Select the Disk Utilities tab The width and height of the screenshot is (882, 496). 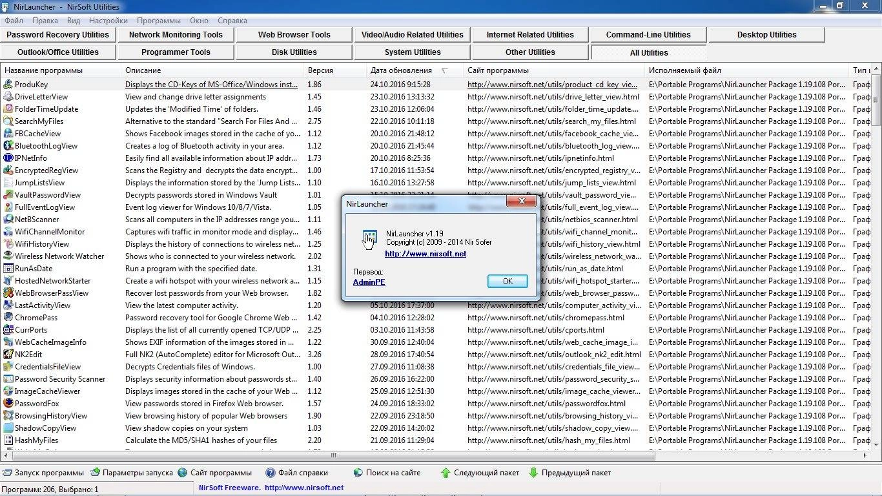(294, 52)
